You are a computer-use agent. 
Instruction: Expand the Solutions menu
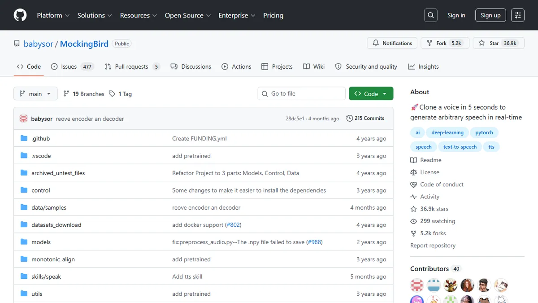coord(95,15)
